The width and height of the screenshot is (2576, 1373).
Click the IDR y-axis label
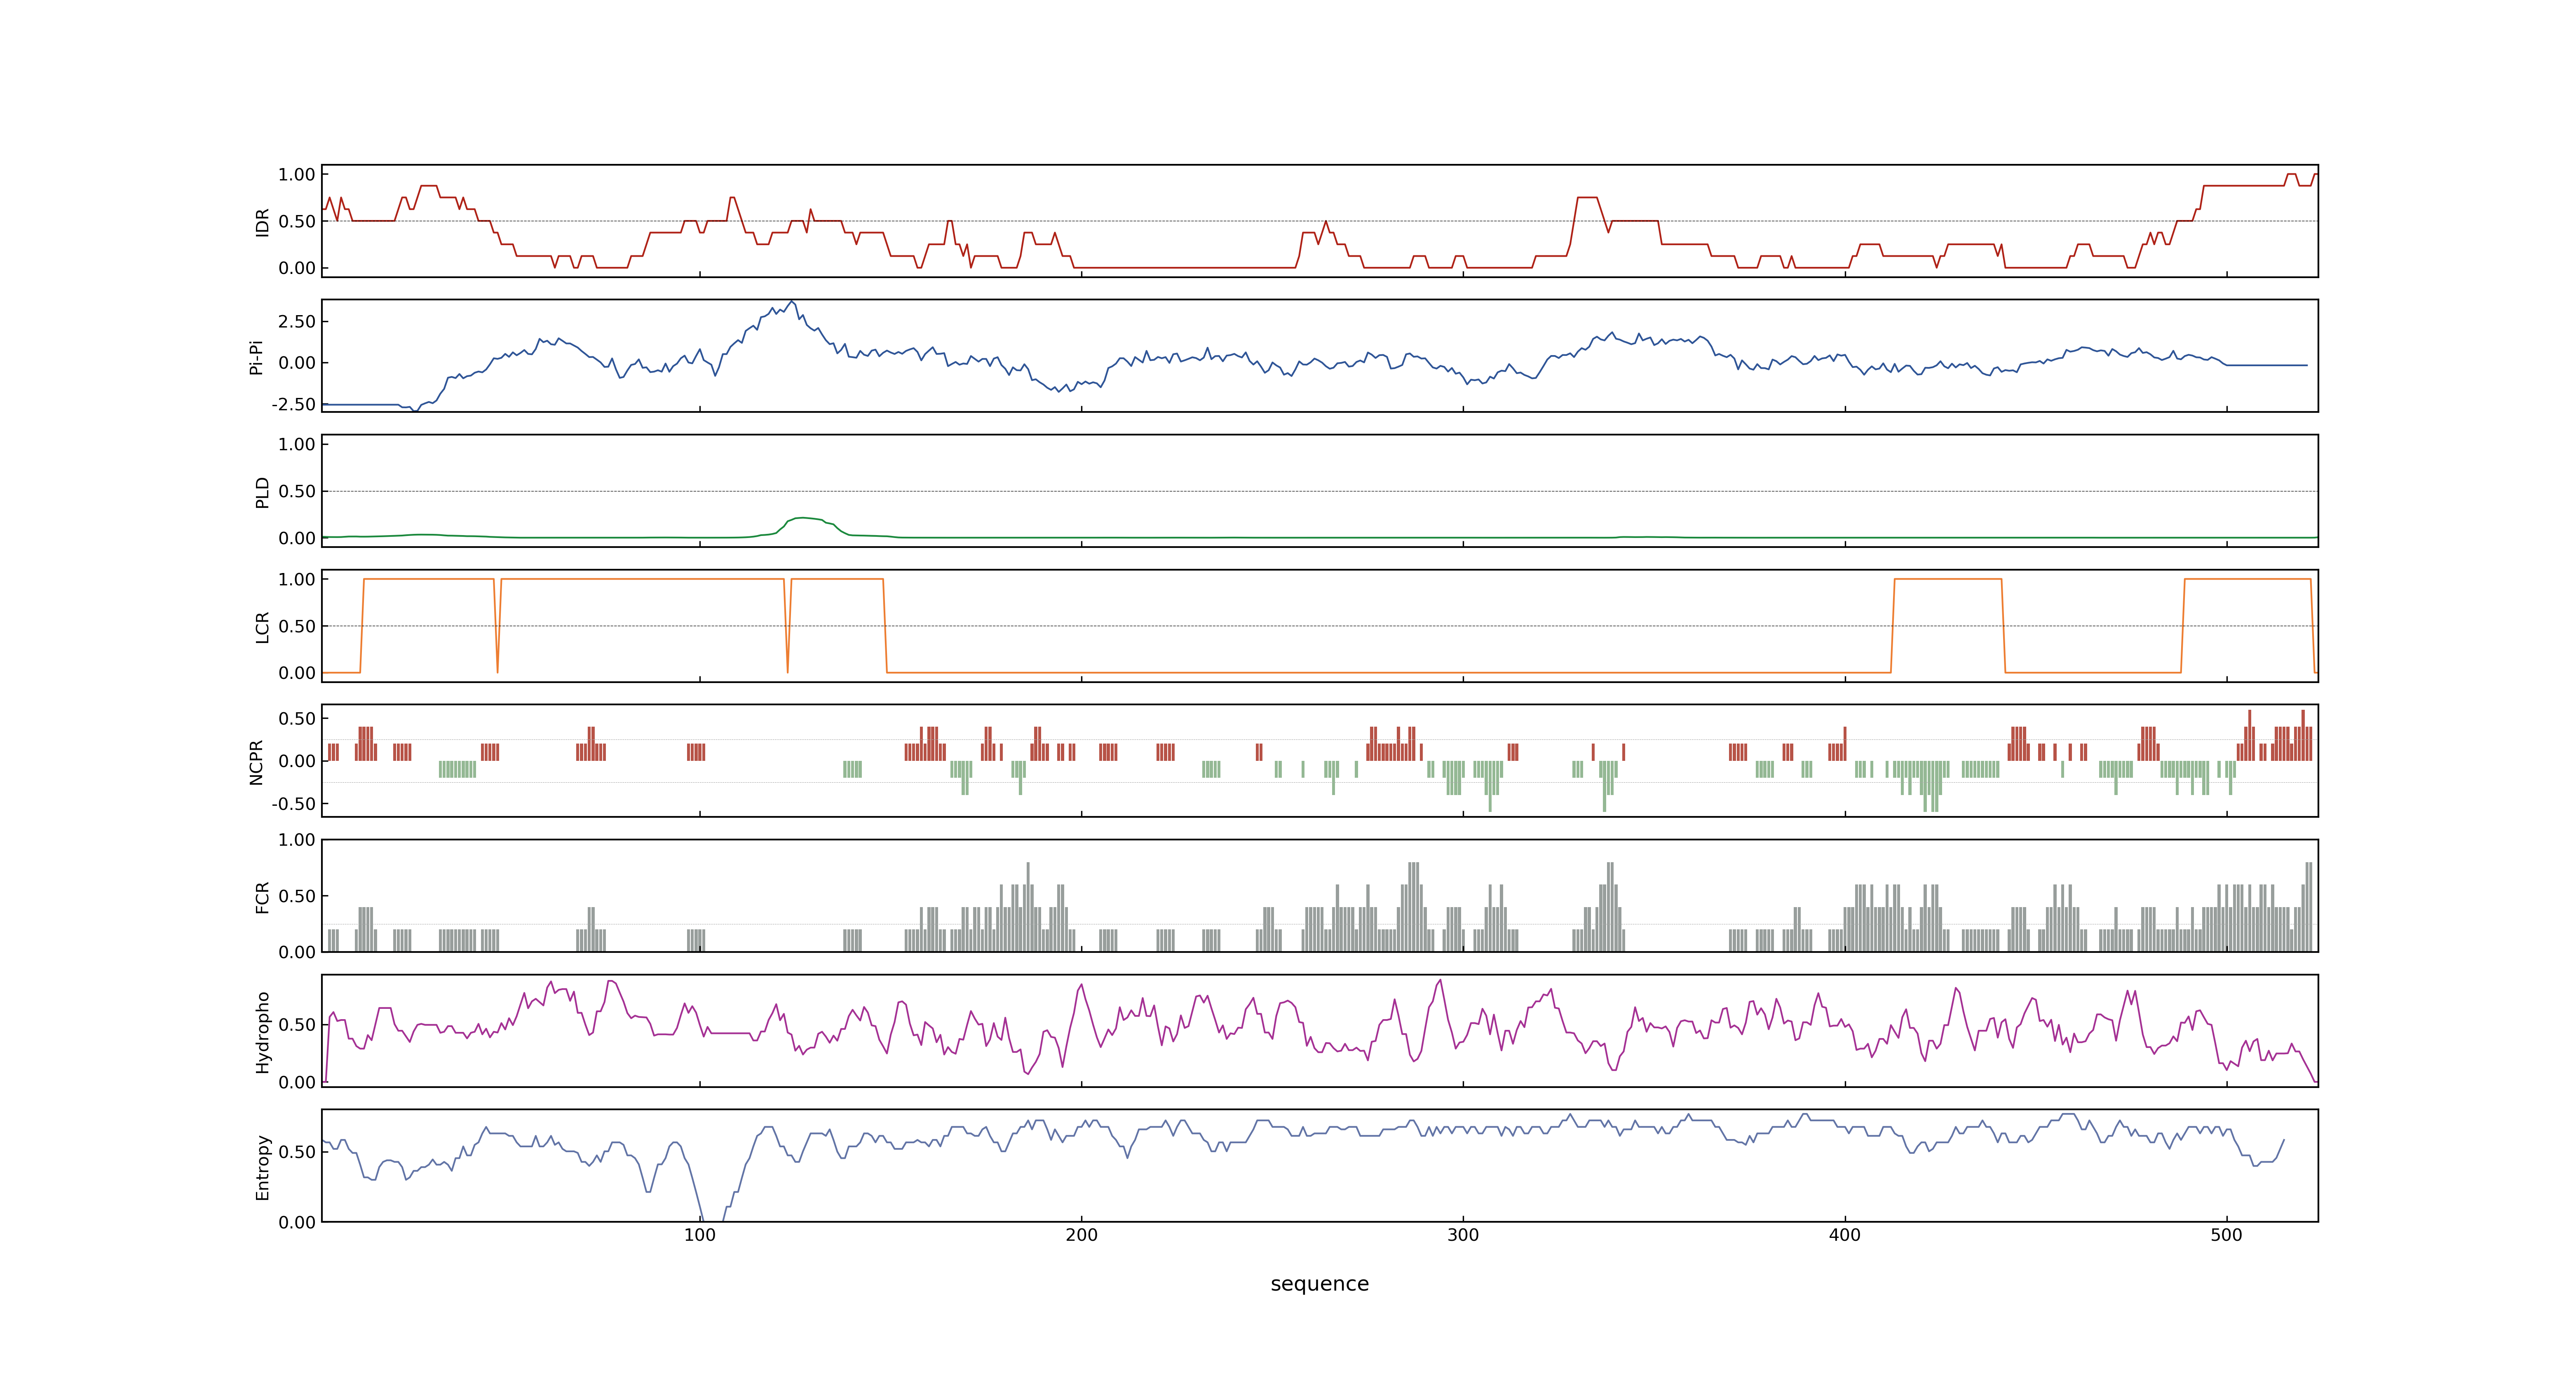(262, 222)
